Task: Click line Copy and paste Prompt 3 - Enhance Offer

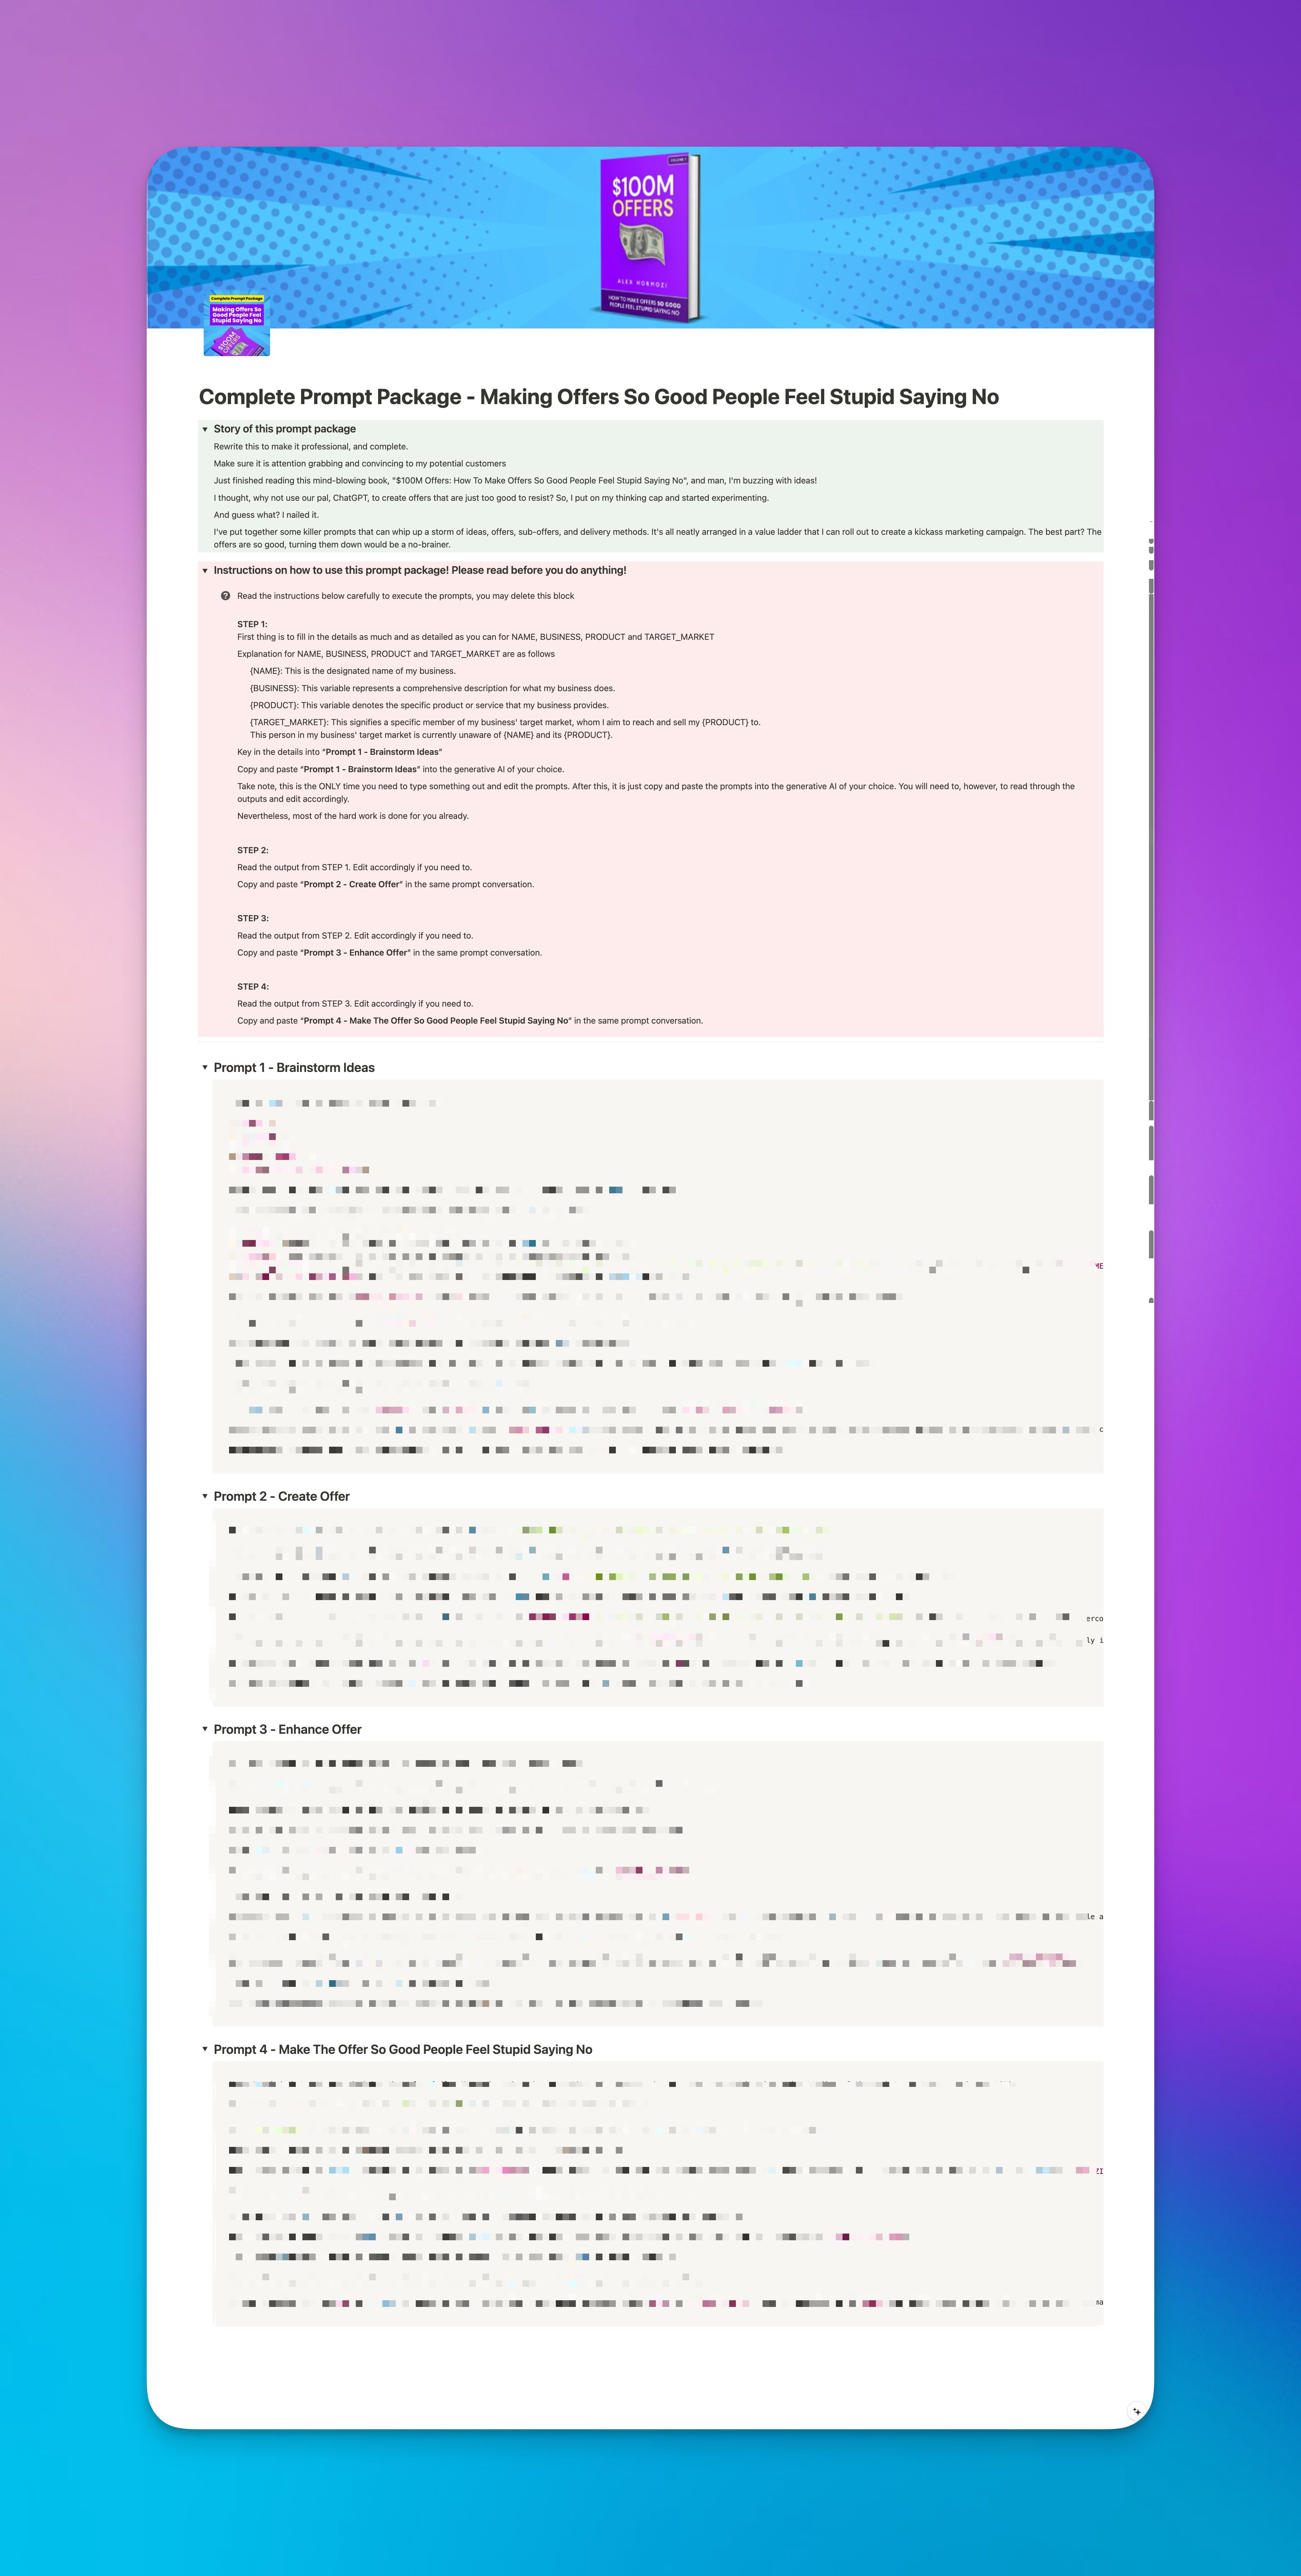Action: [x=390, y=953]
